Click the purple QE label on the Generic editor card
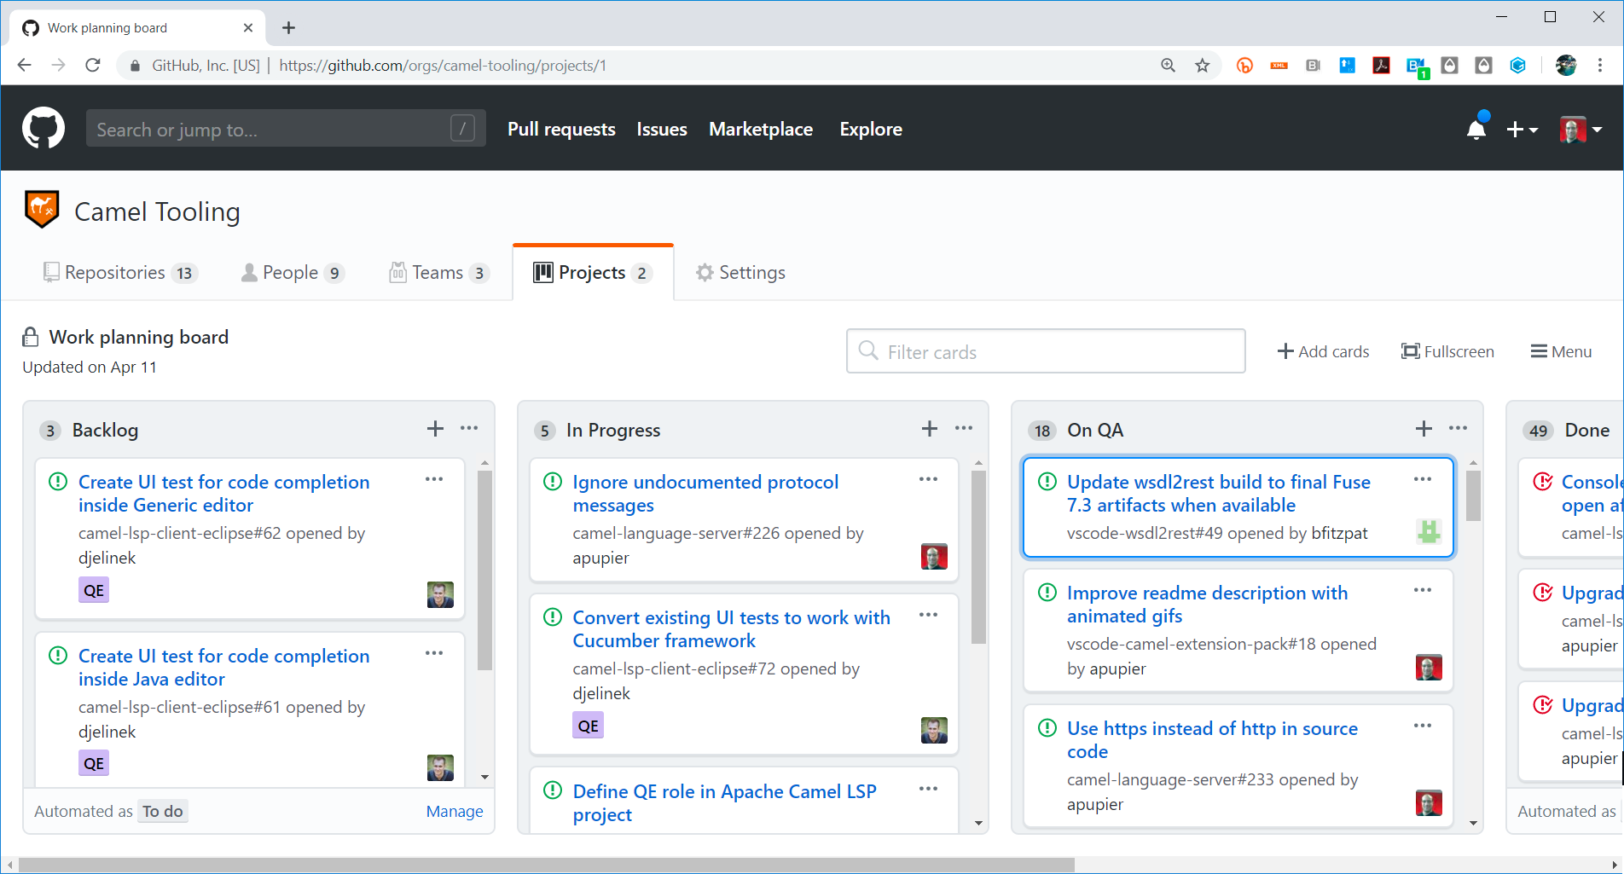1624x874 pixels. pyautogui.click(x=93, y=589)
